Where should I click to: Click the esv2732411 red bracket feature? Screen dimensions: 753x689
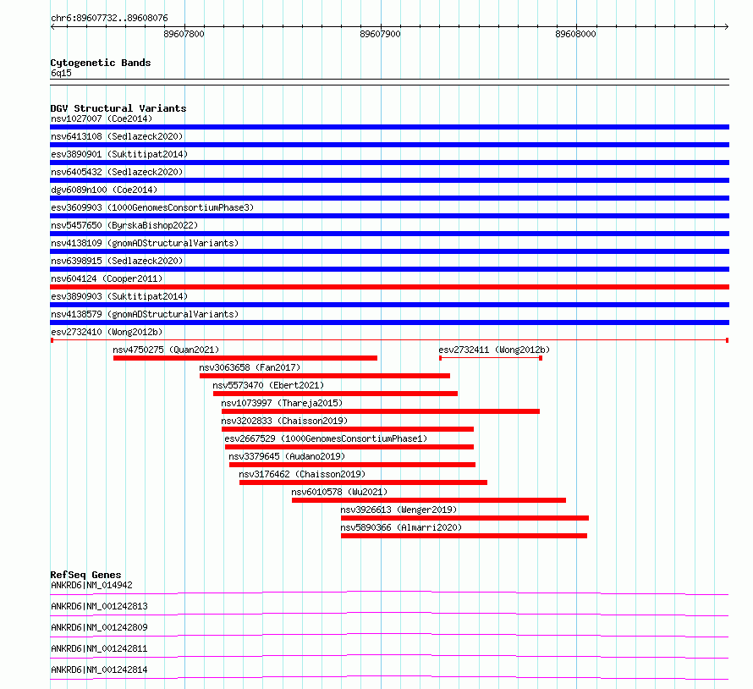(x=491, y=358)
